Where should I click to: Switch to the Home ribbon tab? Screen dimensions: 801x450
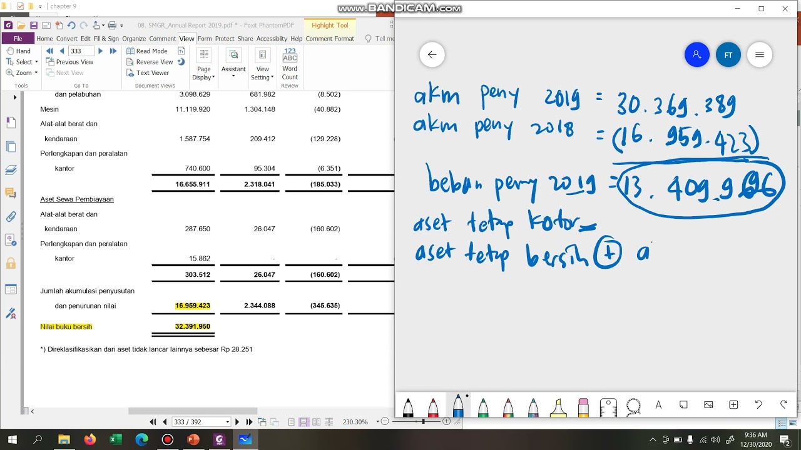pyautogui.click(x=44, y=39)
